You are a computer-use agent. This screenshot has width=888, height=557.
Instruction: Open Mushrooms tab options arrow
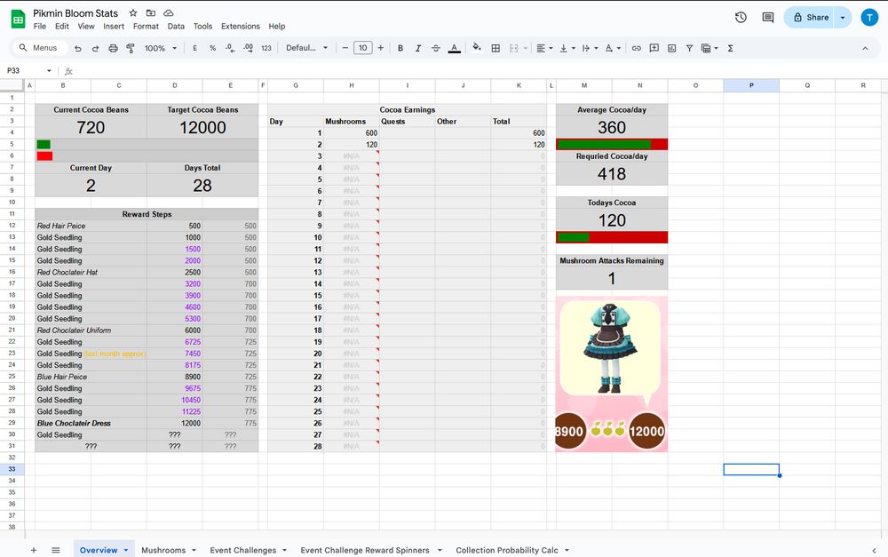point(194,550)
